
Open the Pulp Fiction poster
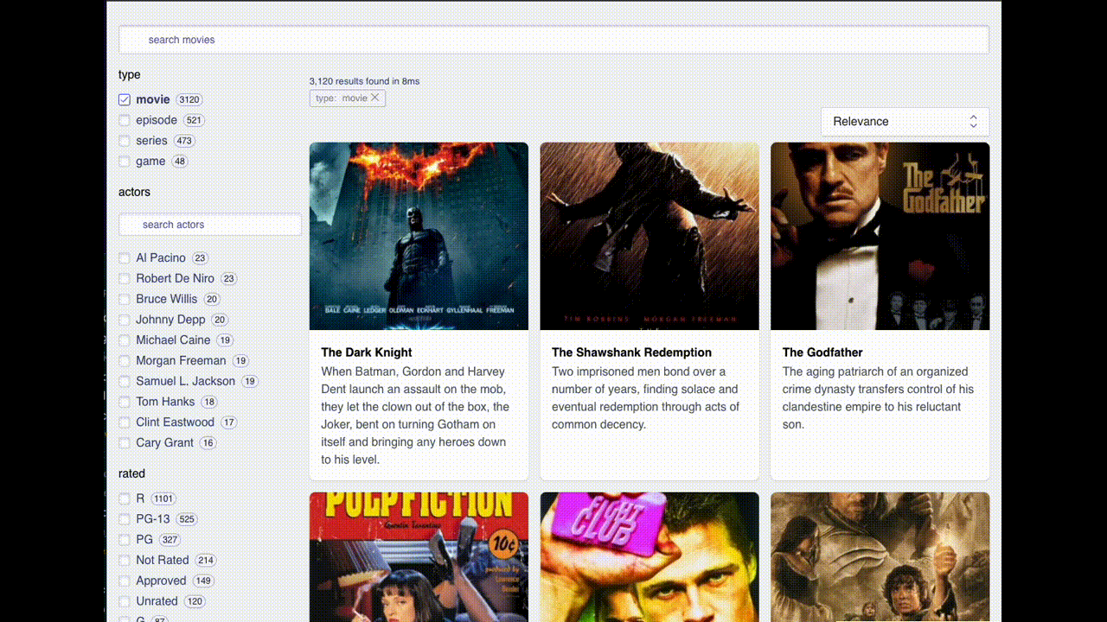(419, 557)
